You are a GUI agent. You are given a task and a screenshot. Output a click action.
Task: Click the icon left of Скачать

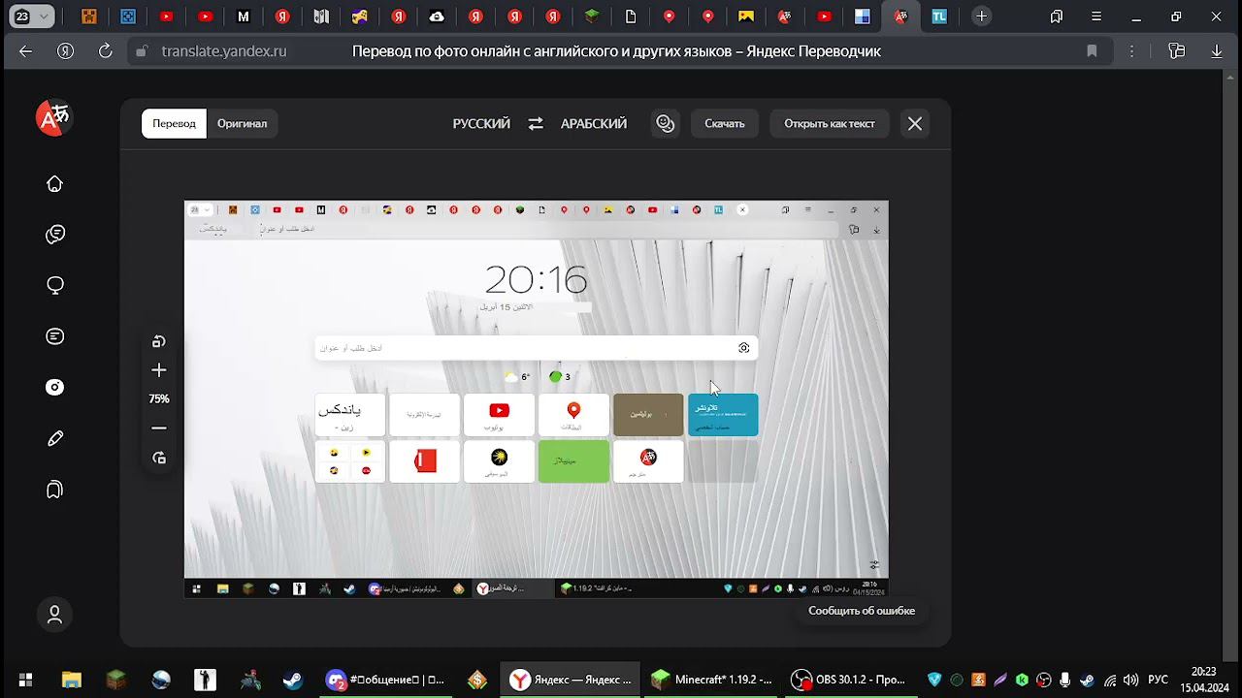[665, 123]
